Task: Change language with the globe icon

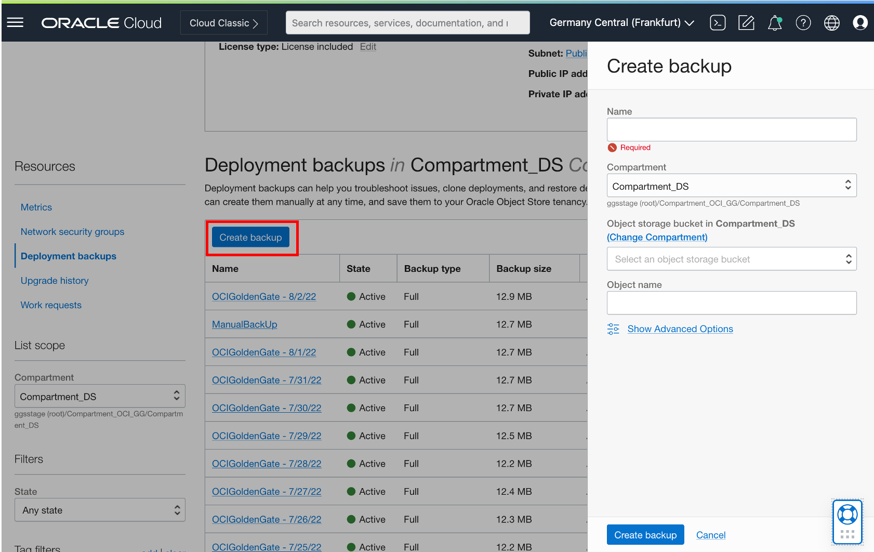Action: coord(831,22)
